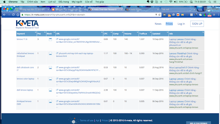Click the block icon in dell lenovo laptop row

(51, 90)
